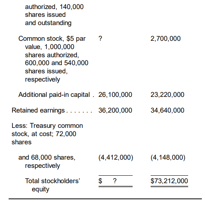Click the 36,200,000 retained earnings amount
The height and width of the screenshot is (202, 205).
click(115, 110)
